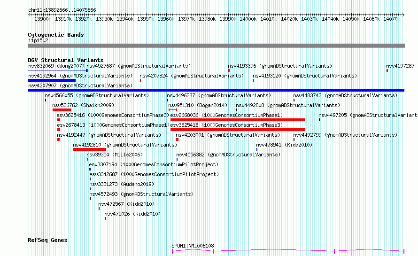Open the SPON1|NM_006108 gene label

point(193,246)
